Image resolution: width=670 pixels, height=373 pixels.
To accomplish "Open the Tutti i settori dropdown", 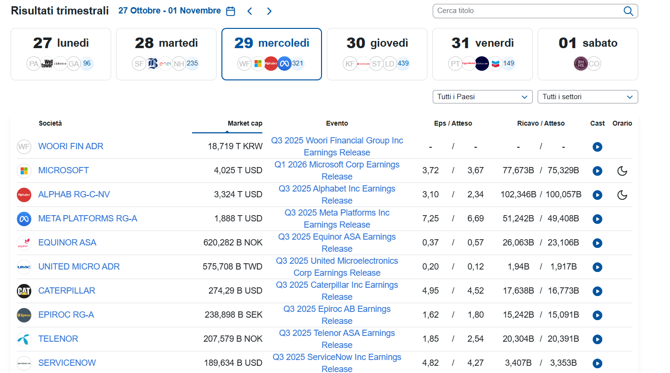I will pyautogui.click(x=587, y=97).
